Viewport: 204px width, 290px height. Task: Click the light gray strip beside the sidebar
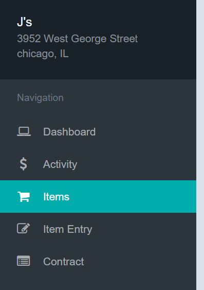200,145
